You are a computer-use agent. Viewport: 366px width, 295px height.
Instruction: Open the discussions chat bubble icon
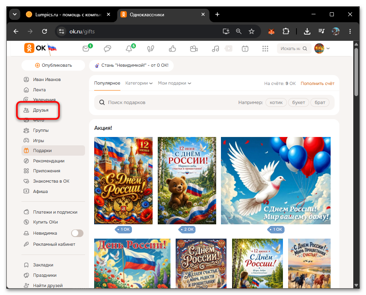point(107,48)
